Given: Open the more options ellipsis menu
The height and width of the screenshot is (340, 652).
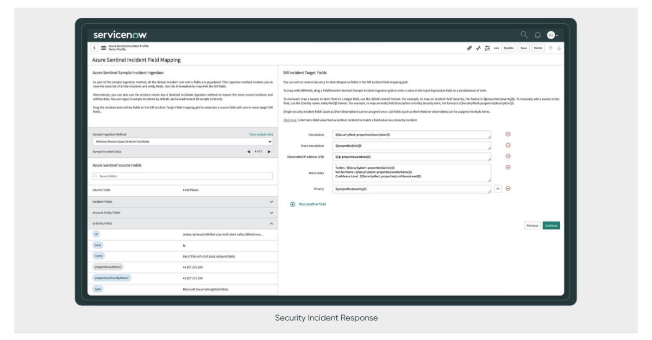Looking at the screenshot, I should pos(497,47).
